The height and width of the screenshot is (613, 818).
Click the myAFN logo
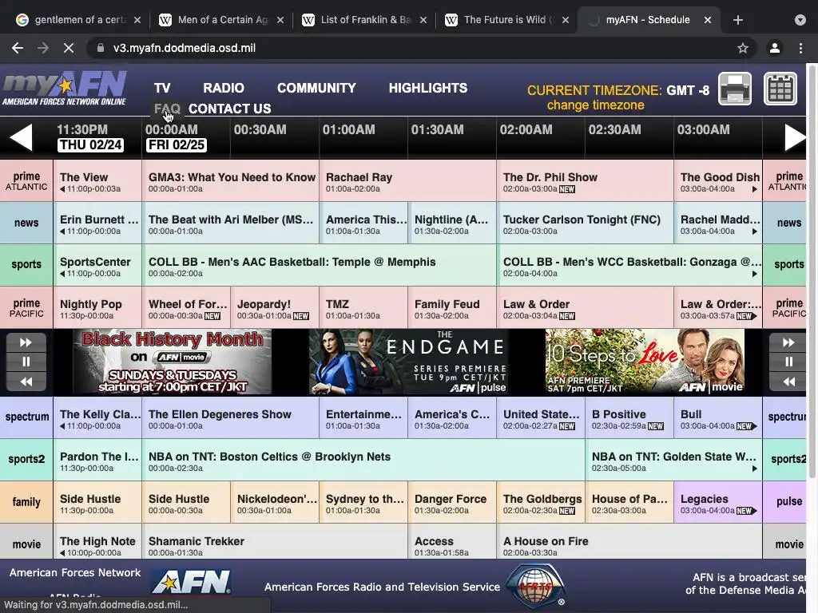64,88
